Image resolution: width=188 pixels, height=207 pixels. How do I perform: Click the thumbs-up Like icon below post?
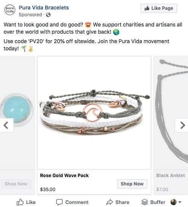[20, 202]
